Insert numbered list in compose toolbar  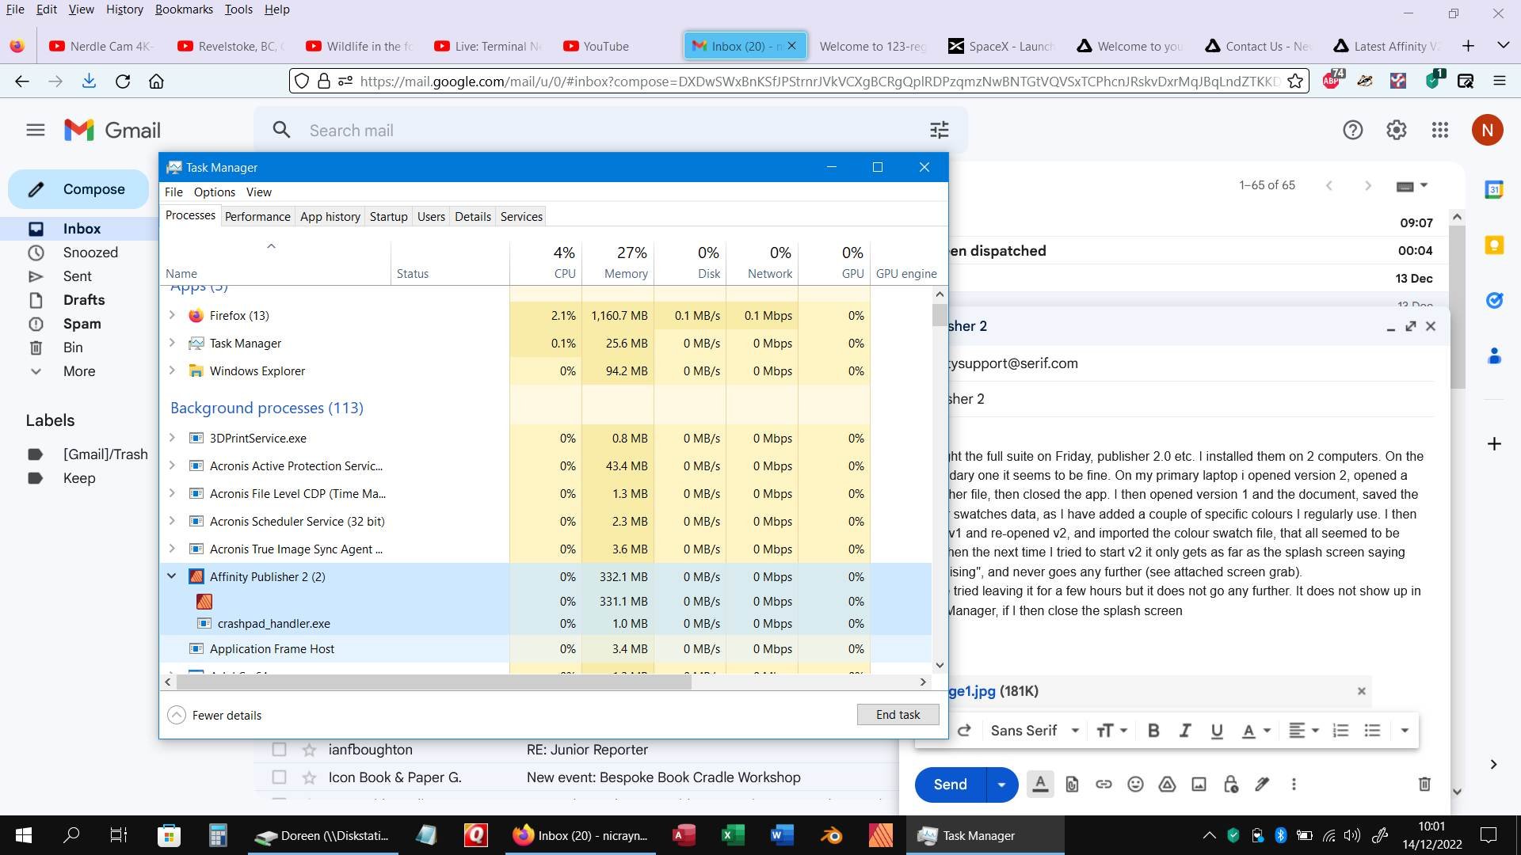(1340, 731)
